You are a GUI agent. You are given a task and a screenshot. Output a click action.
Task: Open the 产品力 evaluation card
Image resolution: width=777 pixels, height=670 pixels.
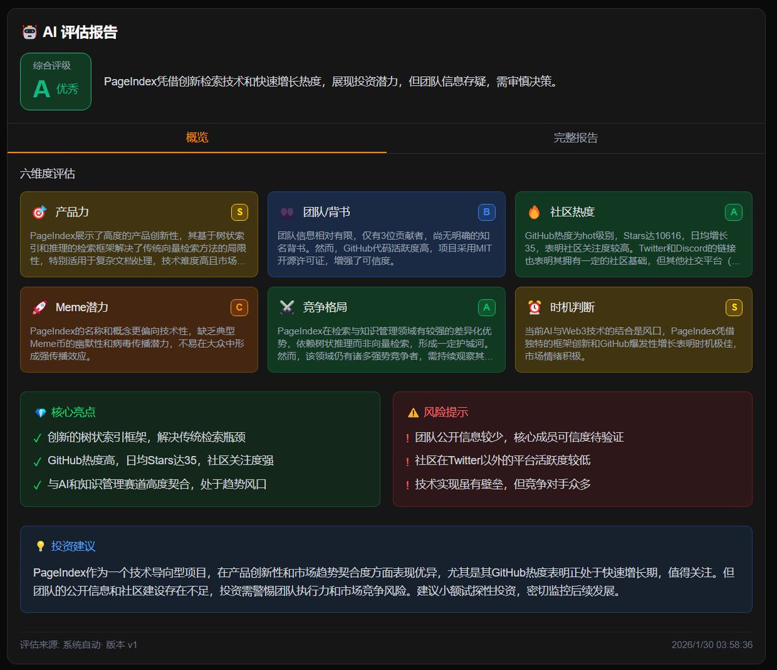(x=139, y=234)
